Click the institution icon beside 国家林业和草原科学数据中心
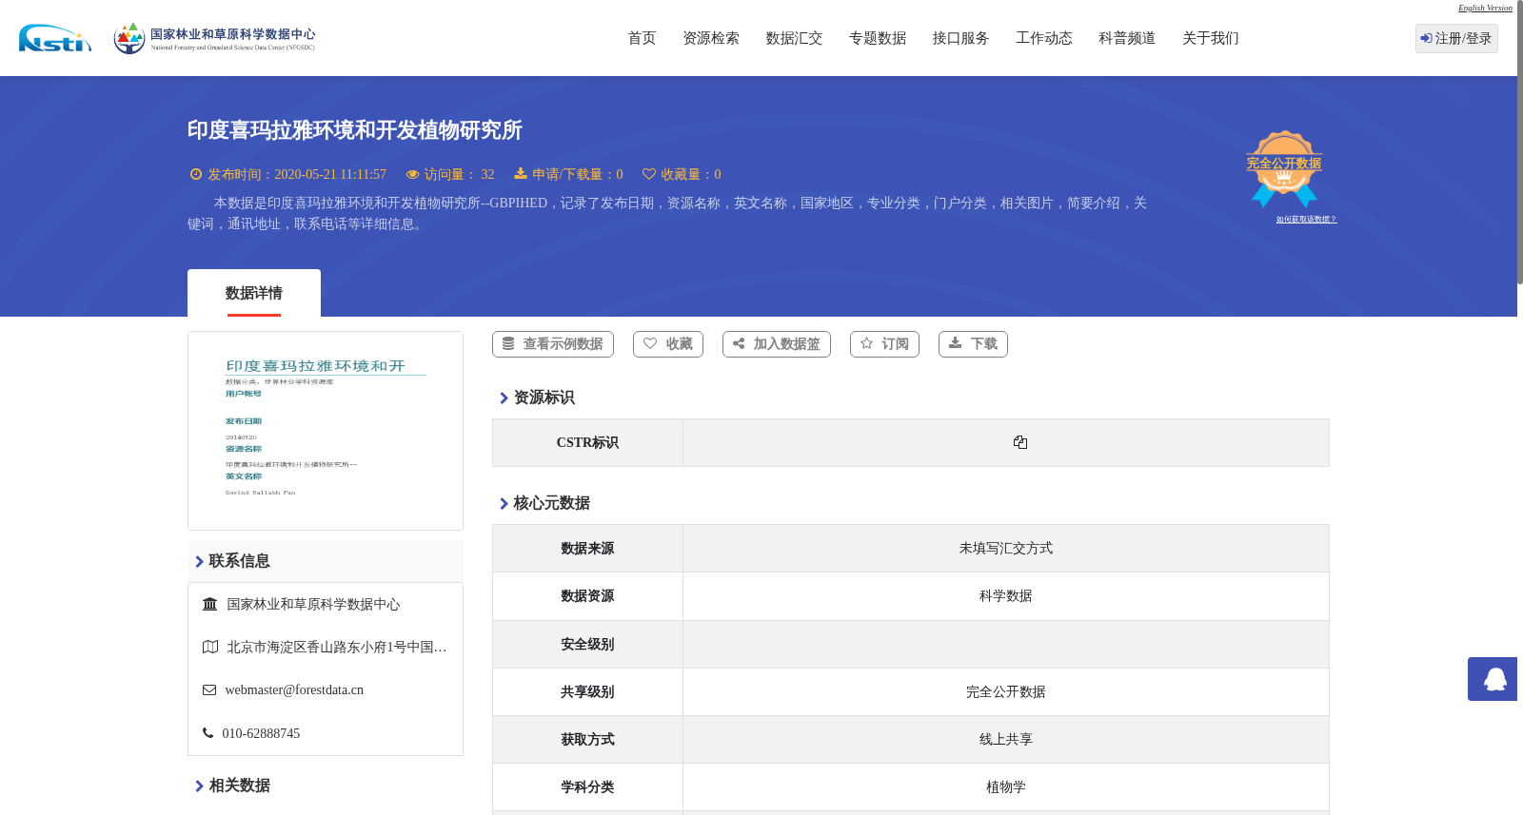1523x815 pixels. click(210, 604)
